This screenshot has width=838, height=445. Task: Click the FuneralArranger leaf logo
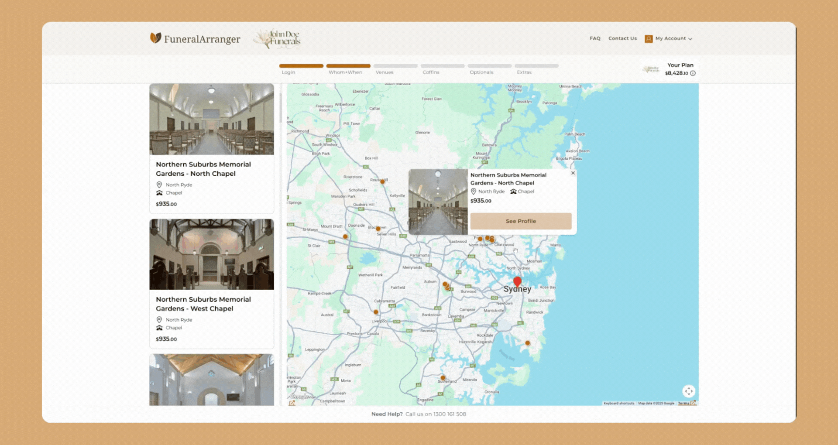click(155, 38)
